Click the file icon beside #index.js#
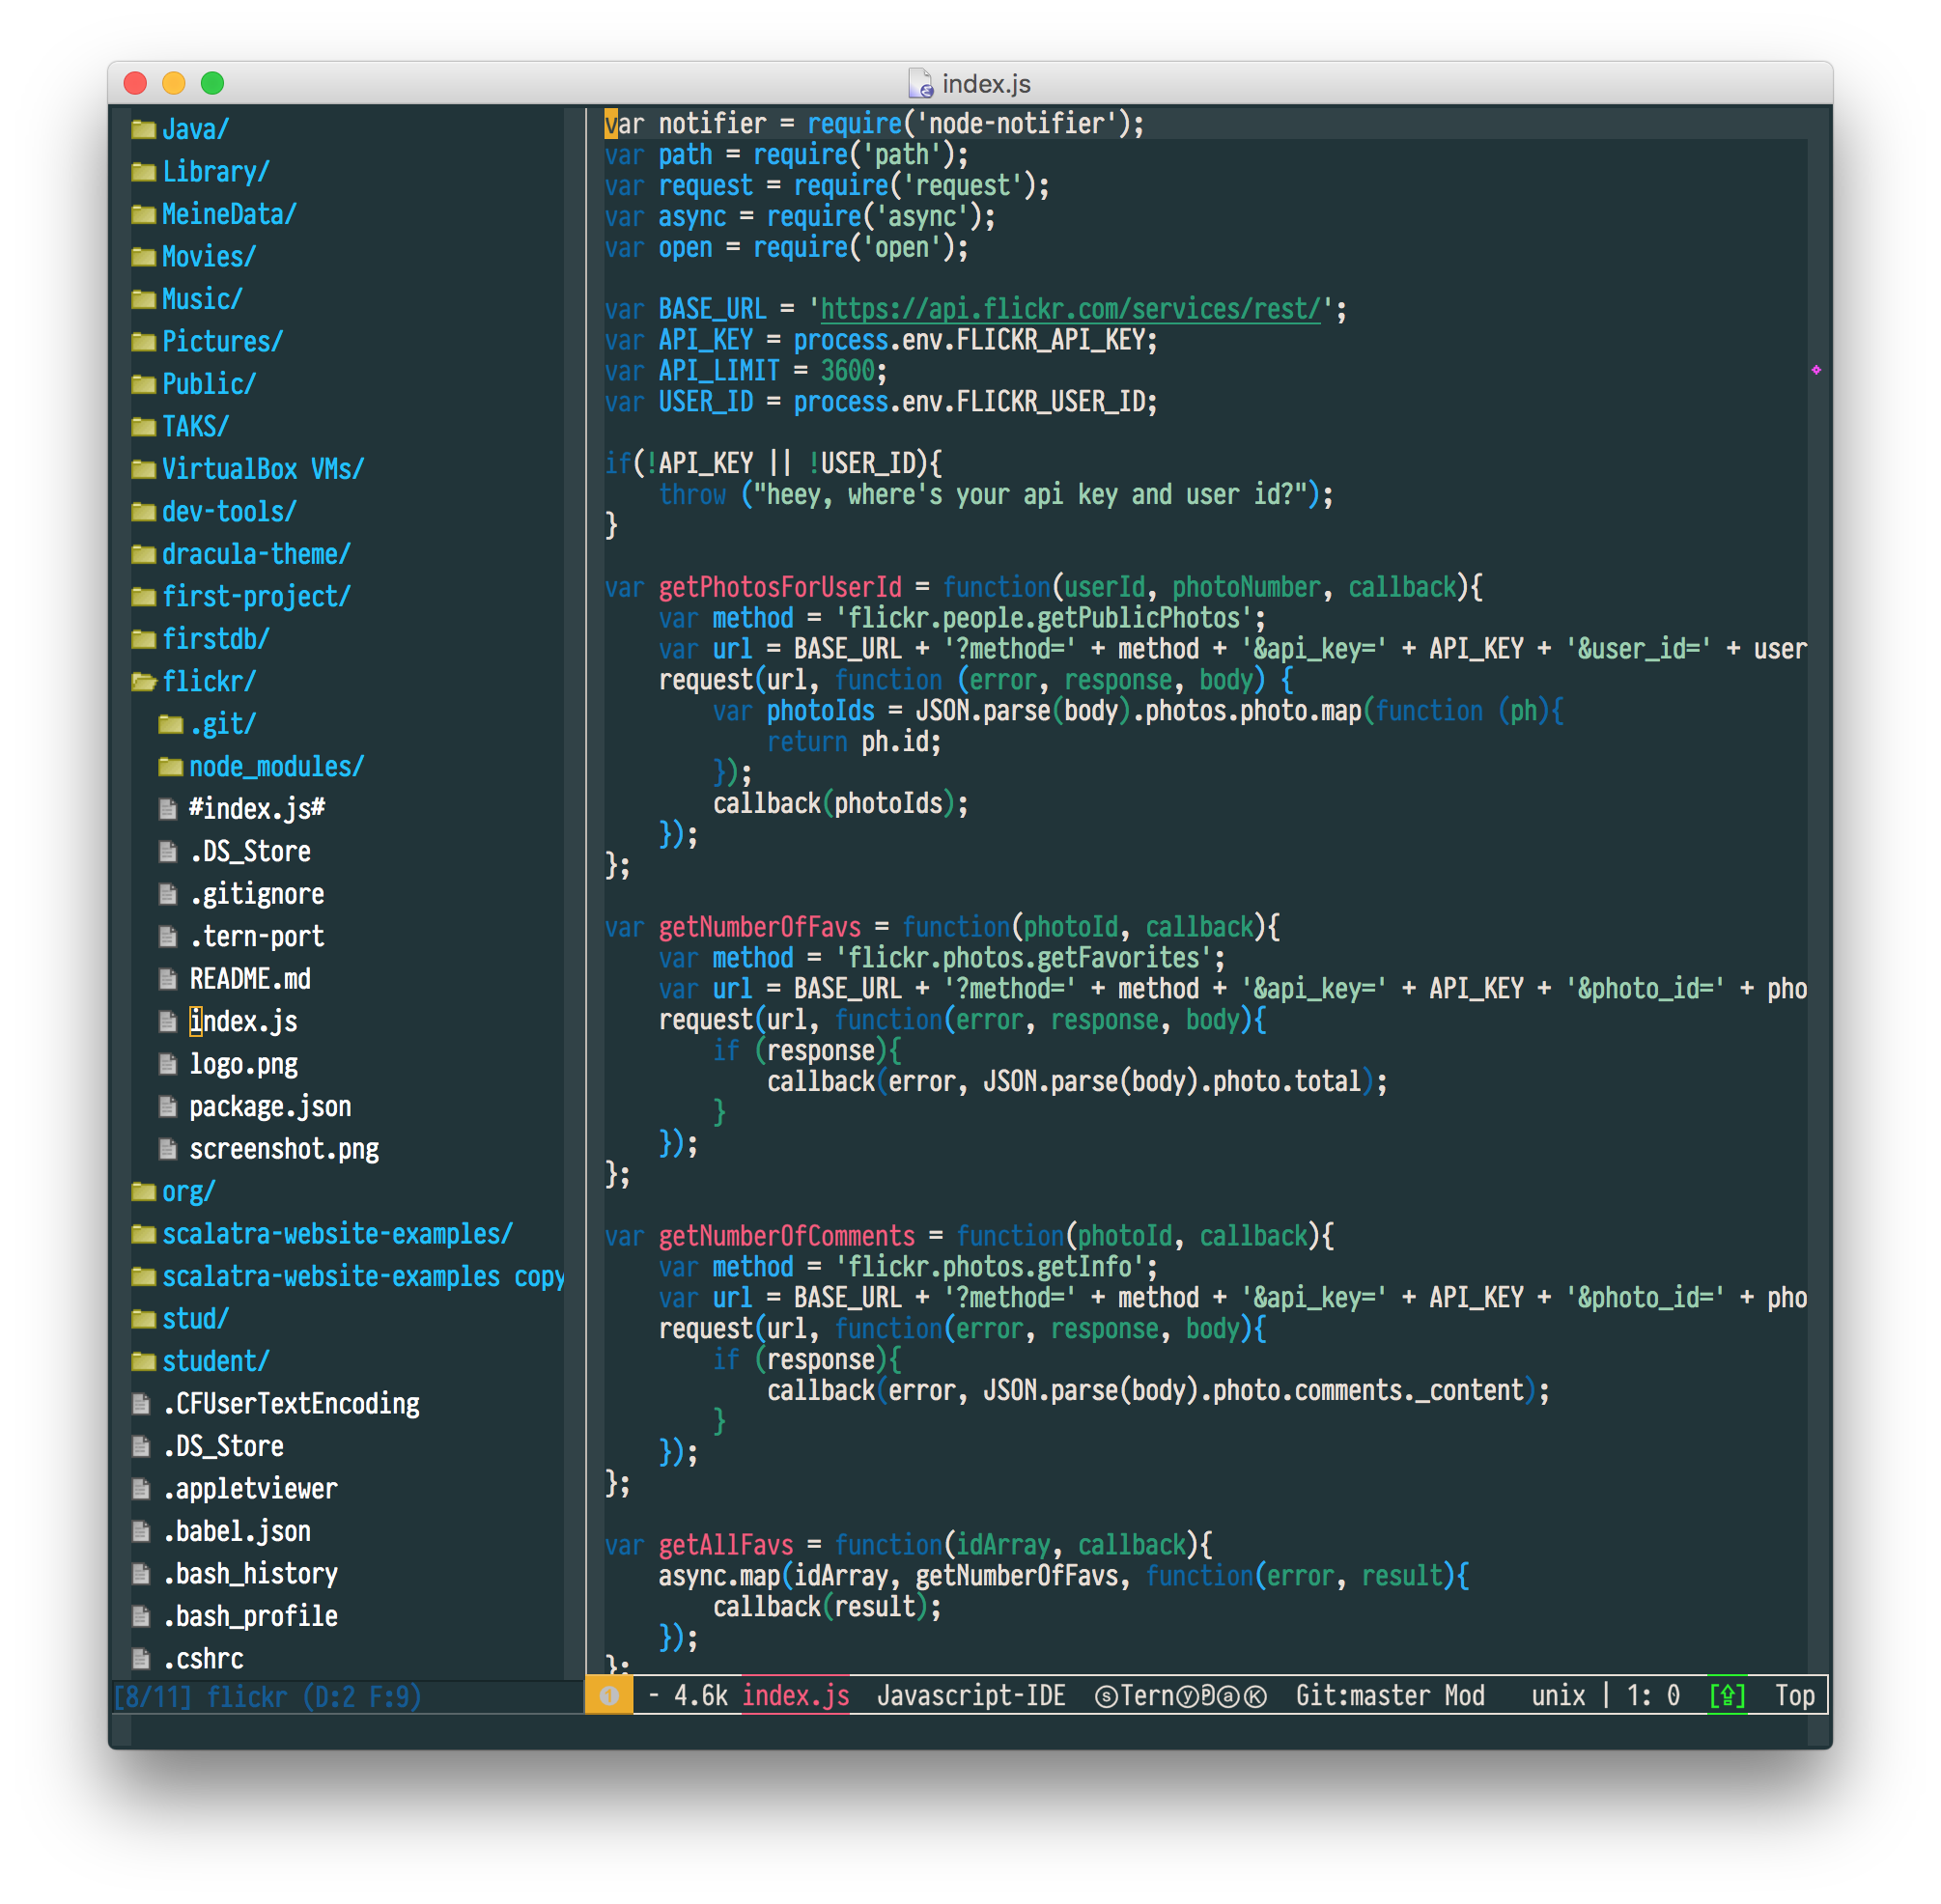The width and height of the screenshot is (1941, 1904). pyautogui.click(x=168, y=809)
